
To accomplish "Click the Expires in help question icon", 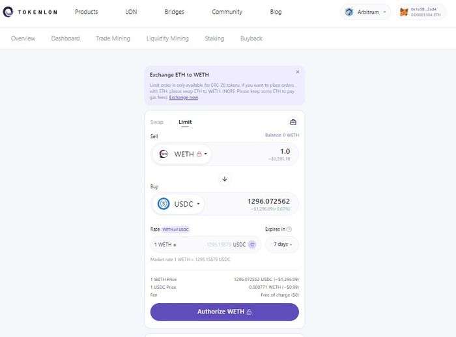I will (289, 229).
